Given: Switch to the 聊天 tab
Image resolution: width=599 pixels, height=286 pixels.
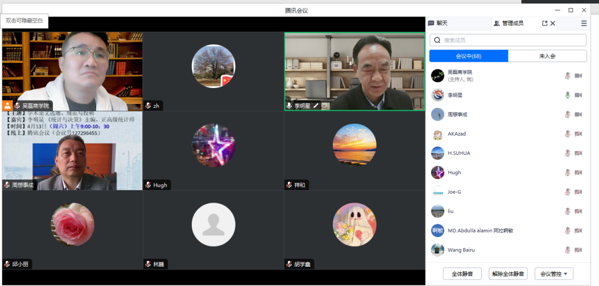Looking at the screenshot, I should (x=438, y=23).
